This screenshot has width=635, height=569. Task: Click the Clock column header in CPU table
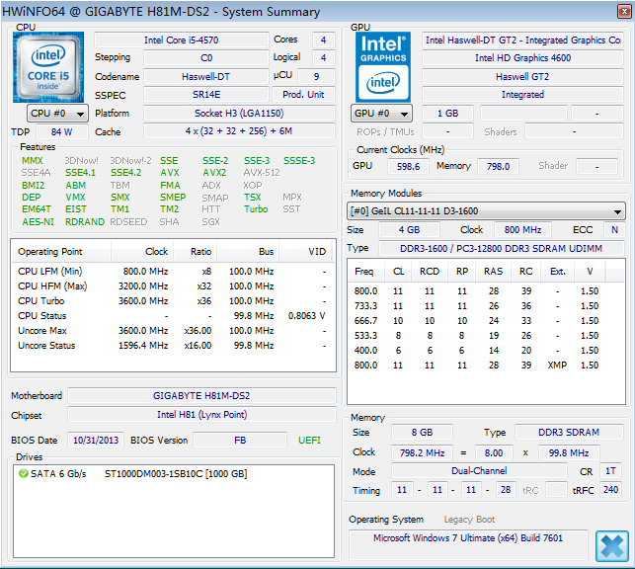(x=142, y=252)
